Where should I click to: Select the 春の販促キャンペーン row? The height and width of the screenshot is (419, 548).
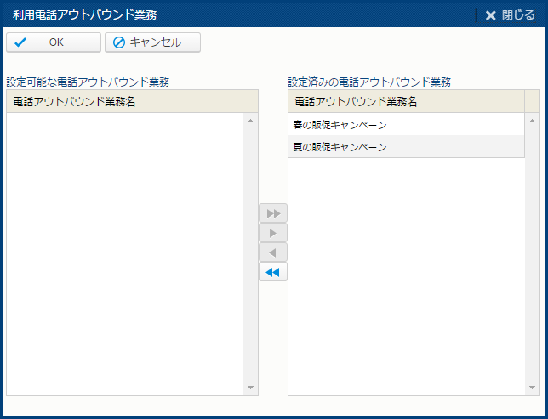(x=405, y=125)
